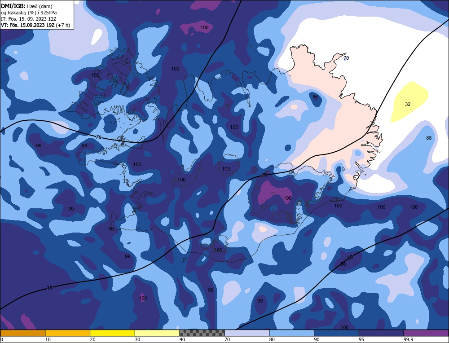Click the dark indigo 95–99.9 legend swatch
The image size is (449, 343).
pos(381,333)
